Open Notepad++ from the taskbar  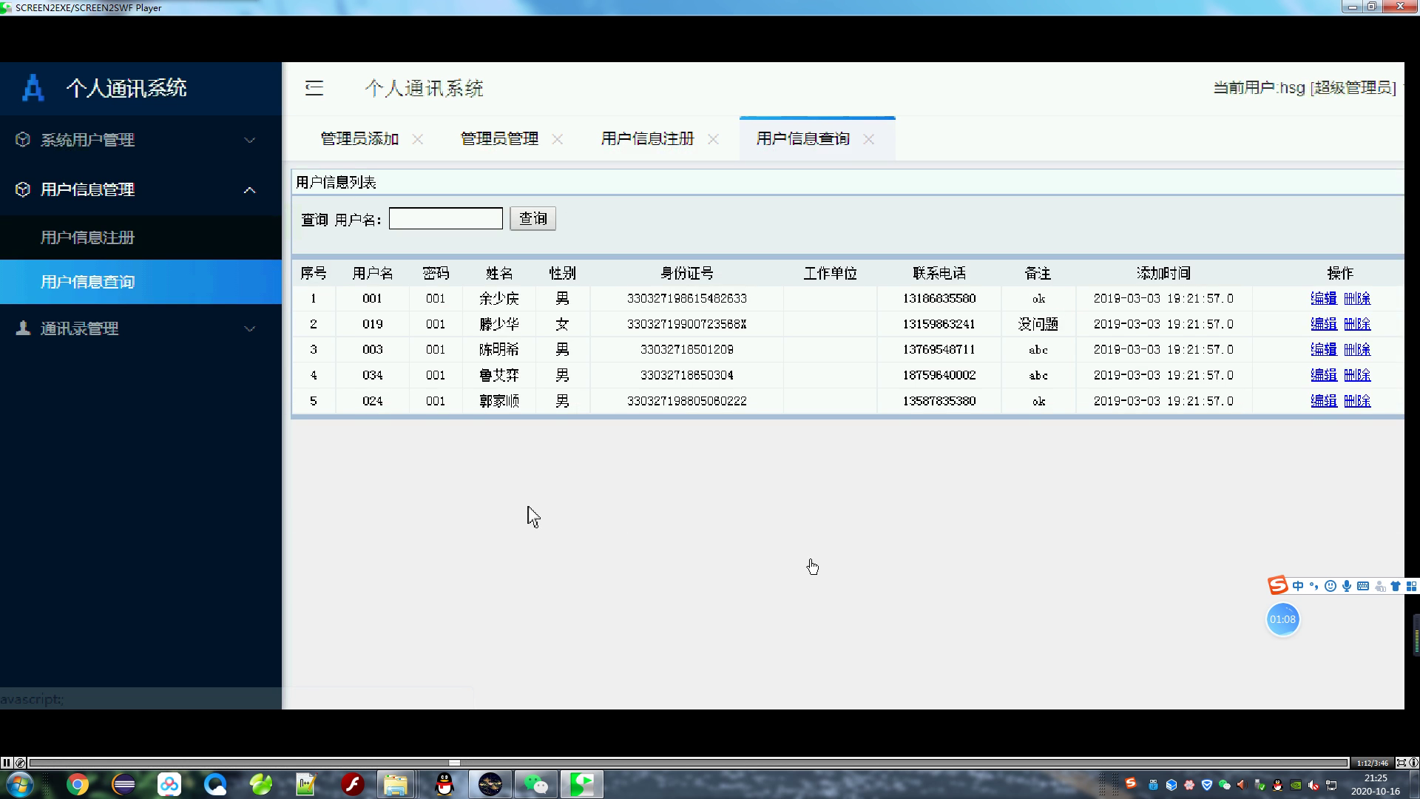click(305, 784)
